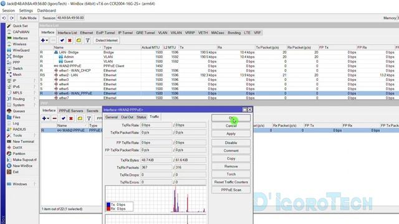Open New Terminal
Screen dimensions: 399x224
click(24, 142)
